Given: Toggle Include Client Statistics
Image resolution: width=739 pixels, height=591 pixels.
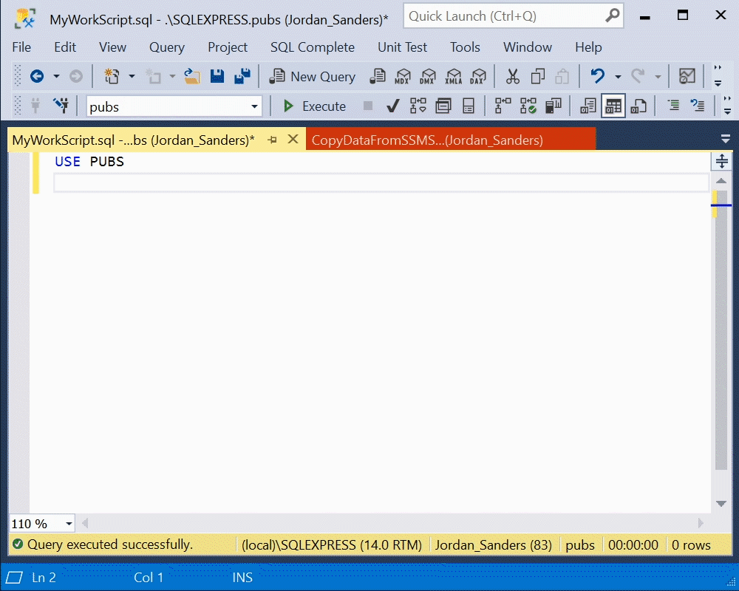Looking at the screenshot, I should tap(554, 106).
